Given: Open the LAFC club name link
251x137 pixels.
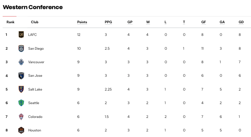Looking at the screenshot, I should click(32, 35).
